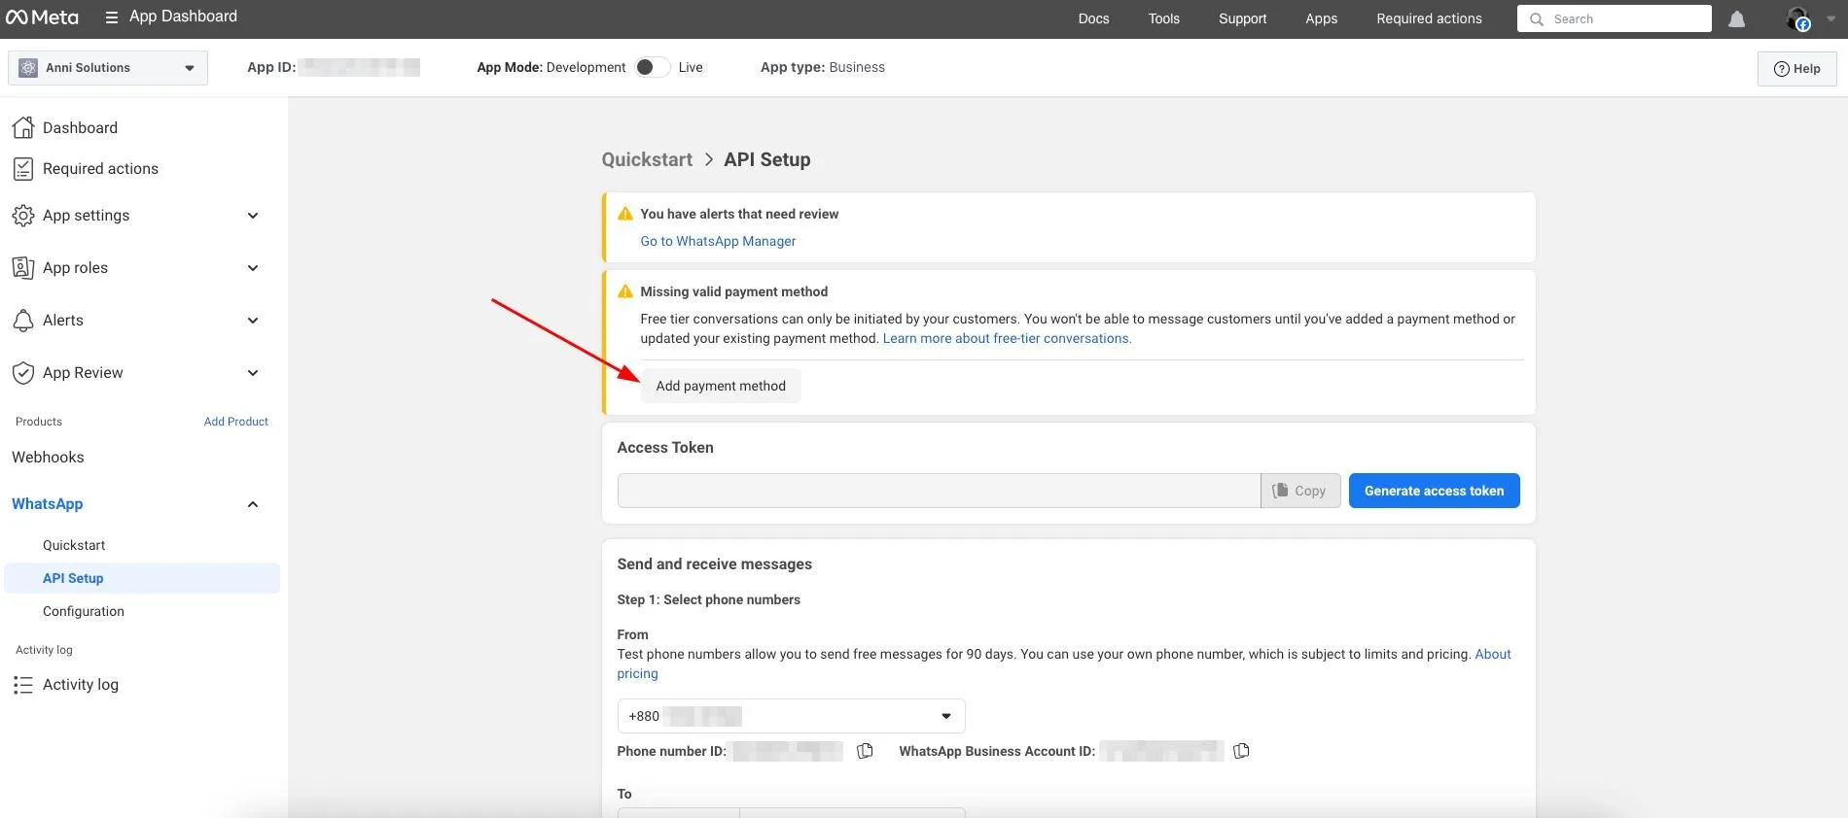Open the hamburger menu beside App Dashboard
Viewport: 1848px width, 818px height.
tap(112, 17)
